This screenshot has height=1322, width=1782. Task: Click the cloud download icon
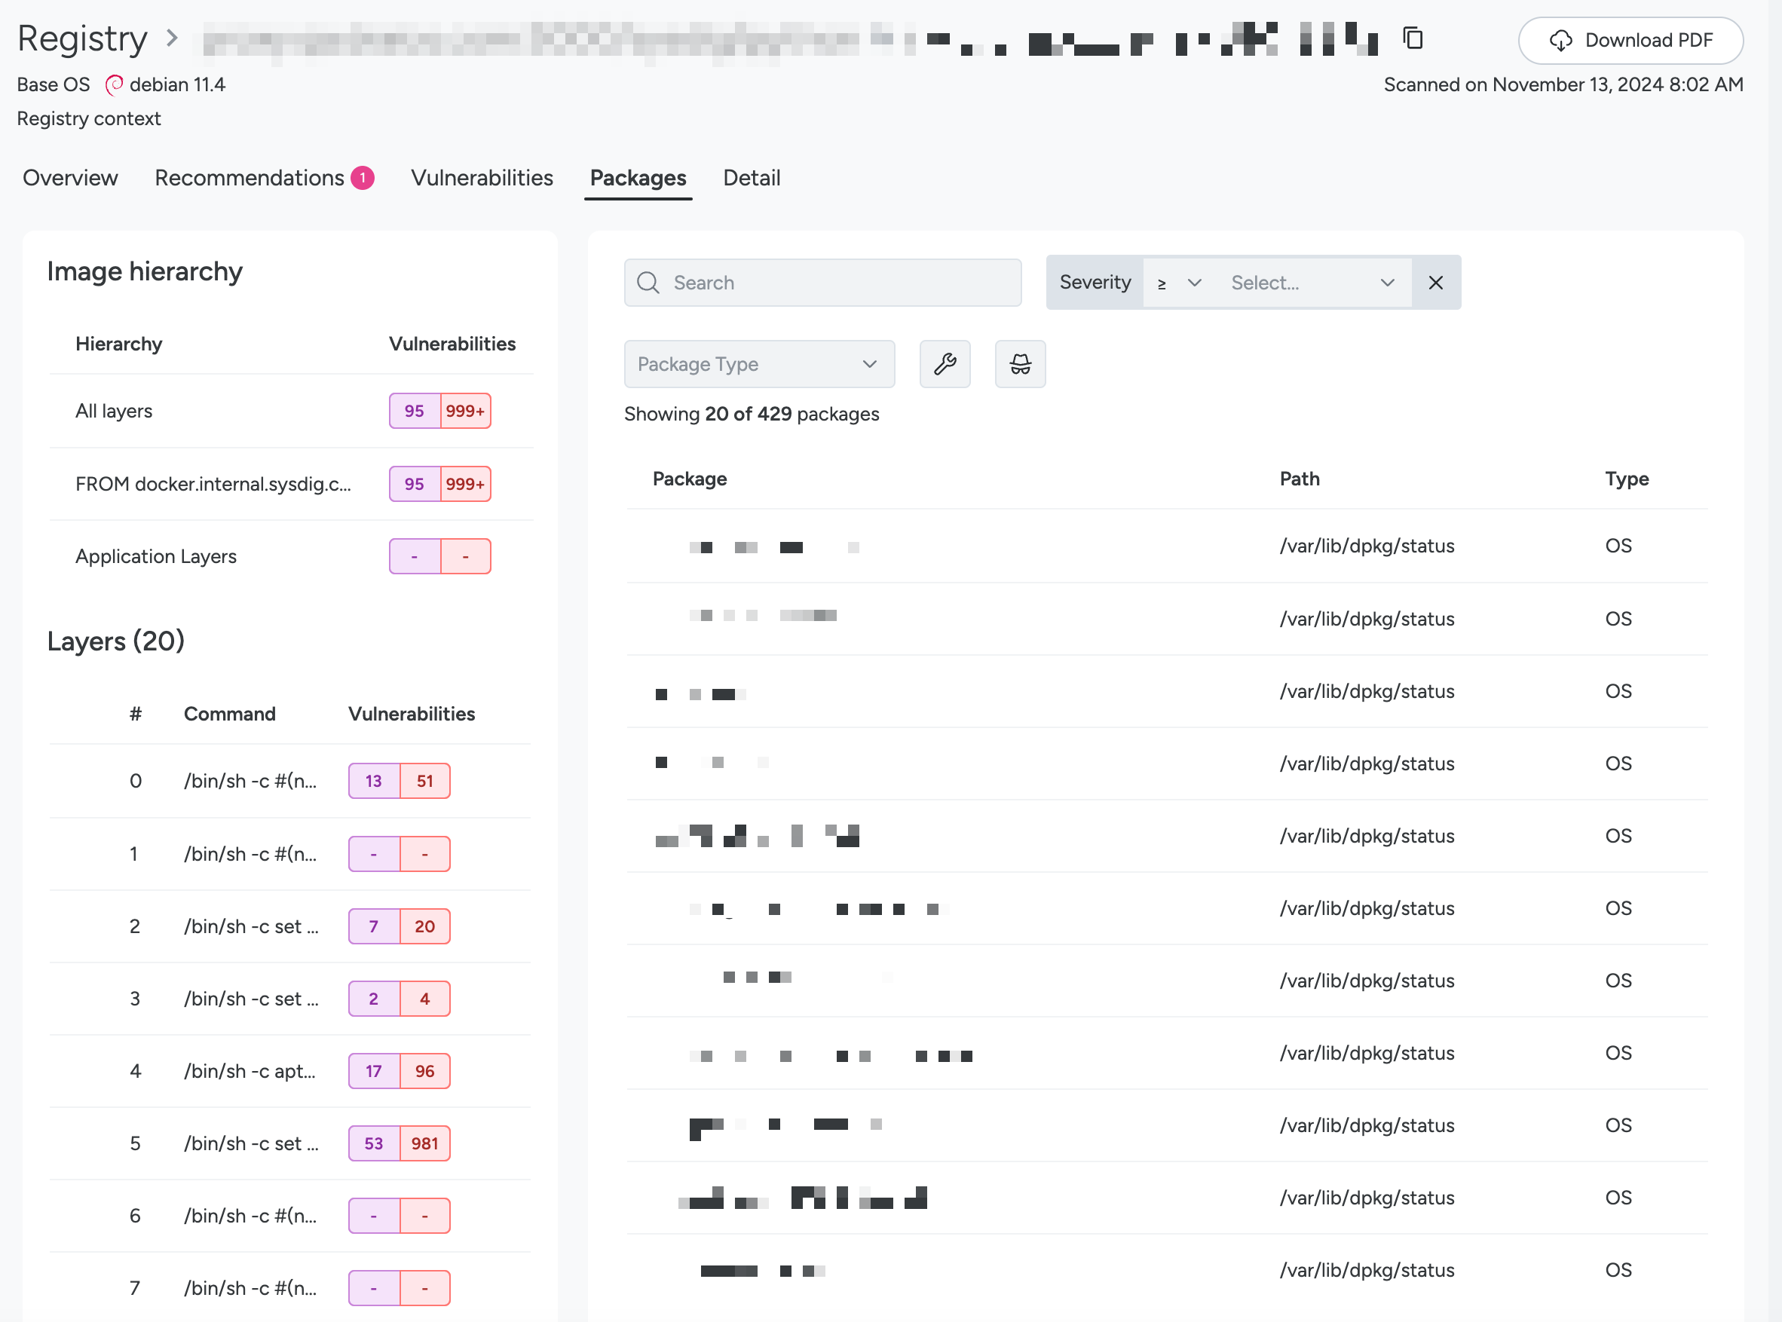pos(1560,41)
